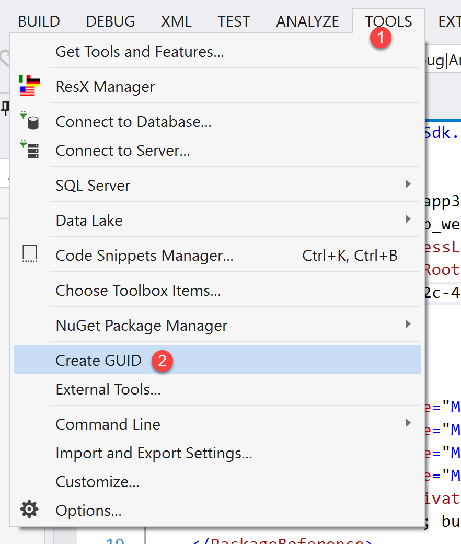The image size is (461, 544).
Task: Choose Create GUID menu entry
Action: [98, 360]
